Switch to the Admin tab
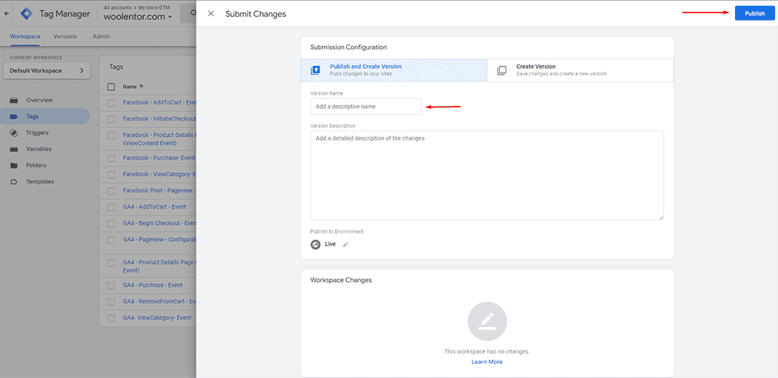The width and height of the screenshot is (778, 378). coord(102,36)
